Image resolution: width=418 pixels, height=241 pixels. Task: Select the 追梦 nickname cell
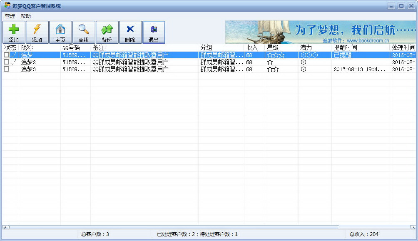pyautogui.click(x=27, y=55)
